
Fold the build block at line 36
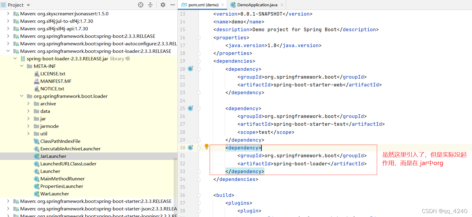(x=199, y=195)
